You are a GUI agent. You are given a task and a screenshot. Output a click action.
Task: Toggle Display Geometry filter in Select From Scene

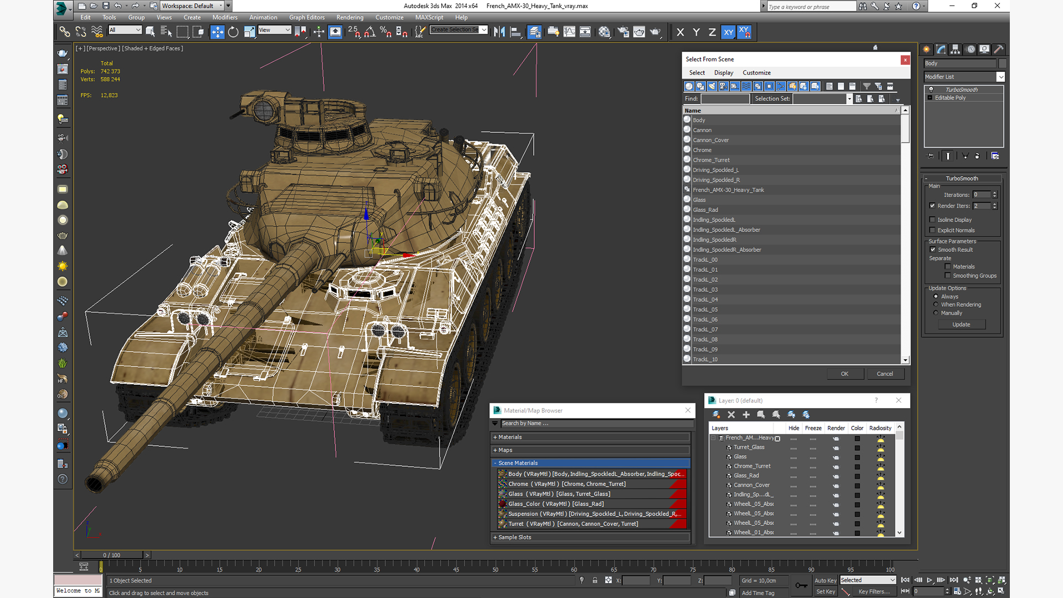pyautogui.click(x=689, y=86)
